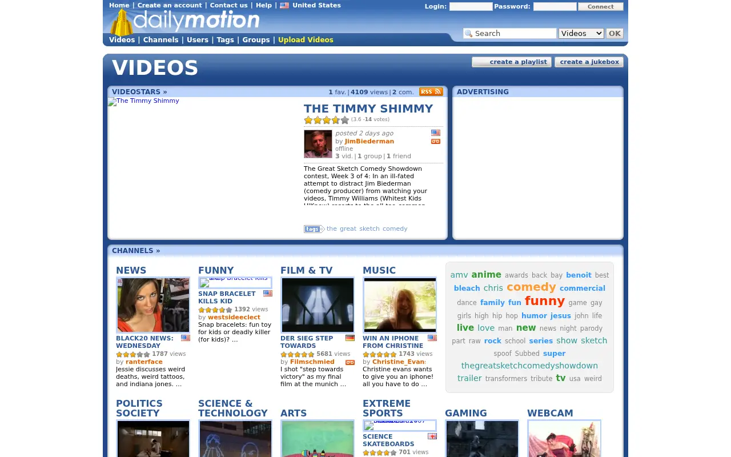Open the CHANNELS » section header link
The width and height of the screenshot is (731, 457).
click(x=136, y=251)
